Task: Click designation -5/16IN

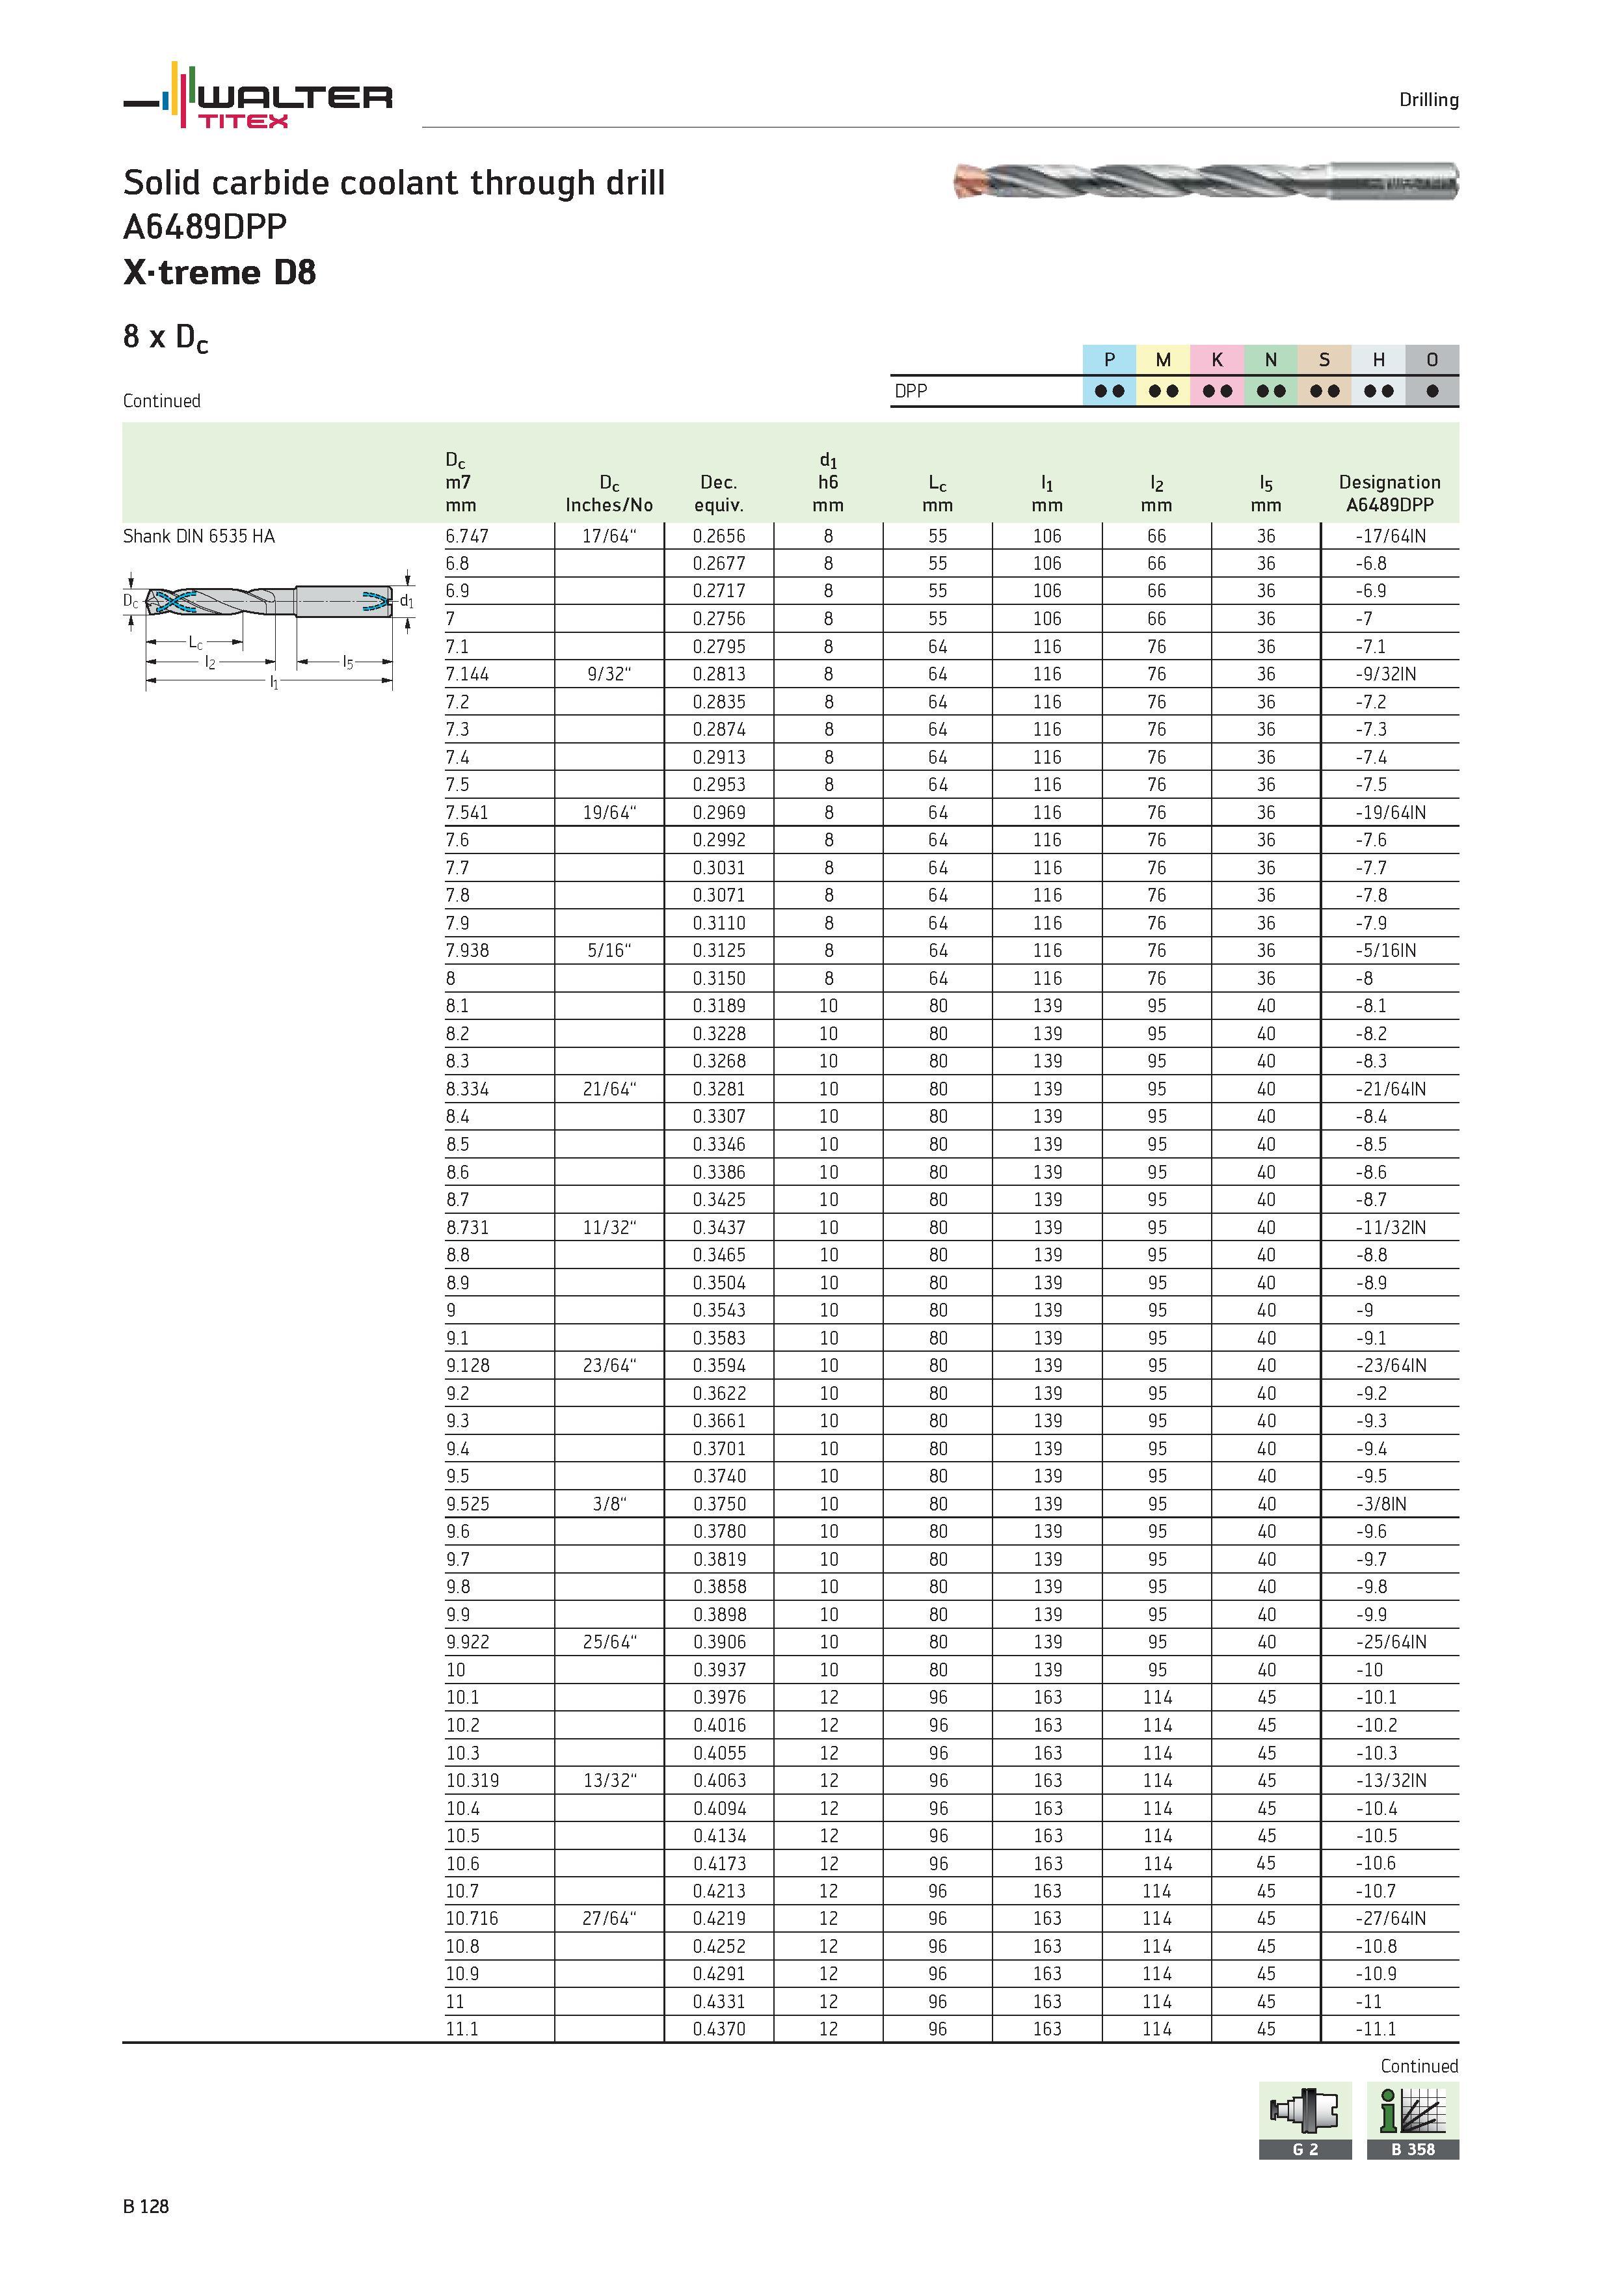Action: pyautogui.click(x=1387, y=951)
